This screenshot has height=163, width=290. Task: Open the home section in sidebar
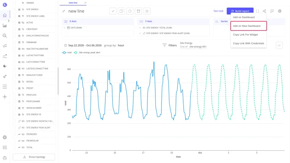tap(5, 15)
